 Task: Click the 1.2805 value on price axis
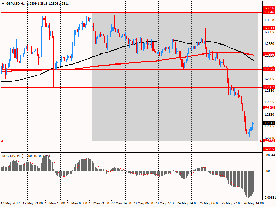click(269, 126)
